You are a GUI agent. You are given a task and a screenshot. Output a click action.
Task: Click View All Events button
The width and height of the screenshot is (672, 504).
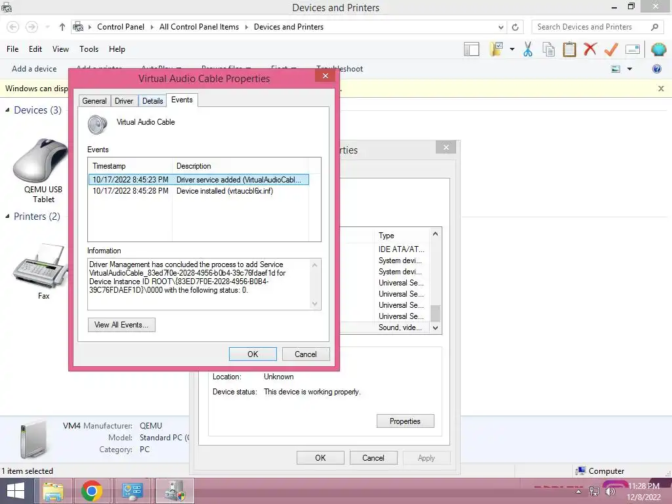[x=121, y=325]
